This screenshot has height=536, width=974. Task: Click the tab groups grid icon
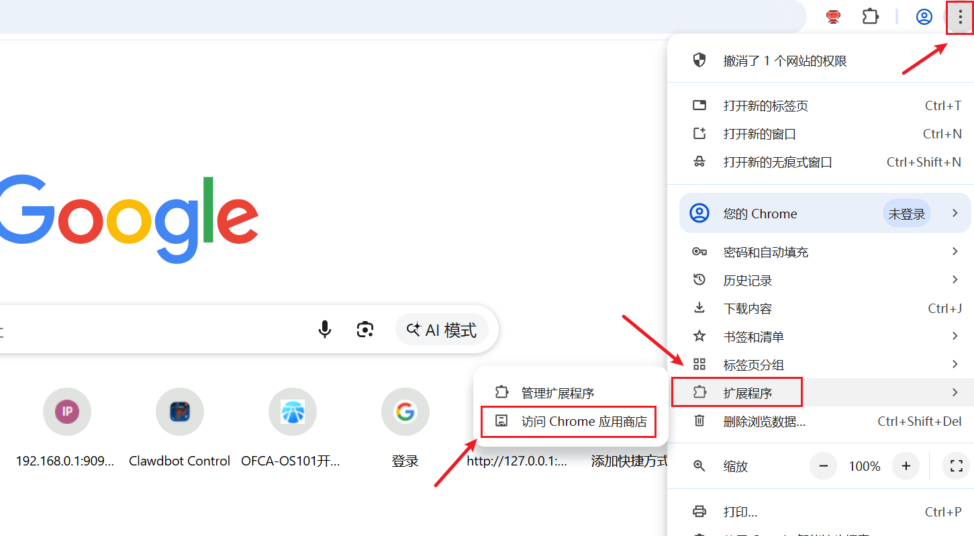pos(699,364)
